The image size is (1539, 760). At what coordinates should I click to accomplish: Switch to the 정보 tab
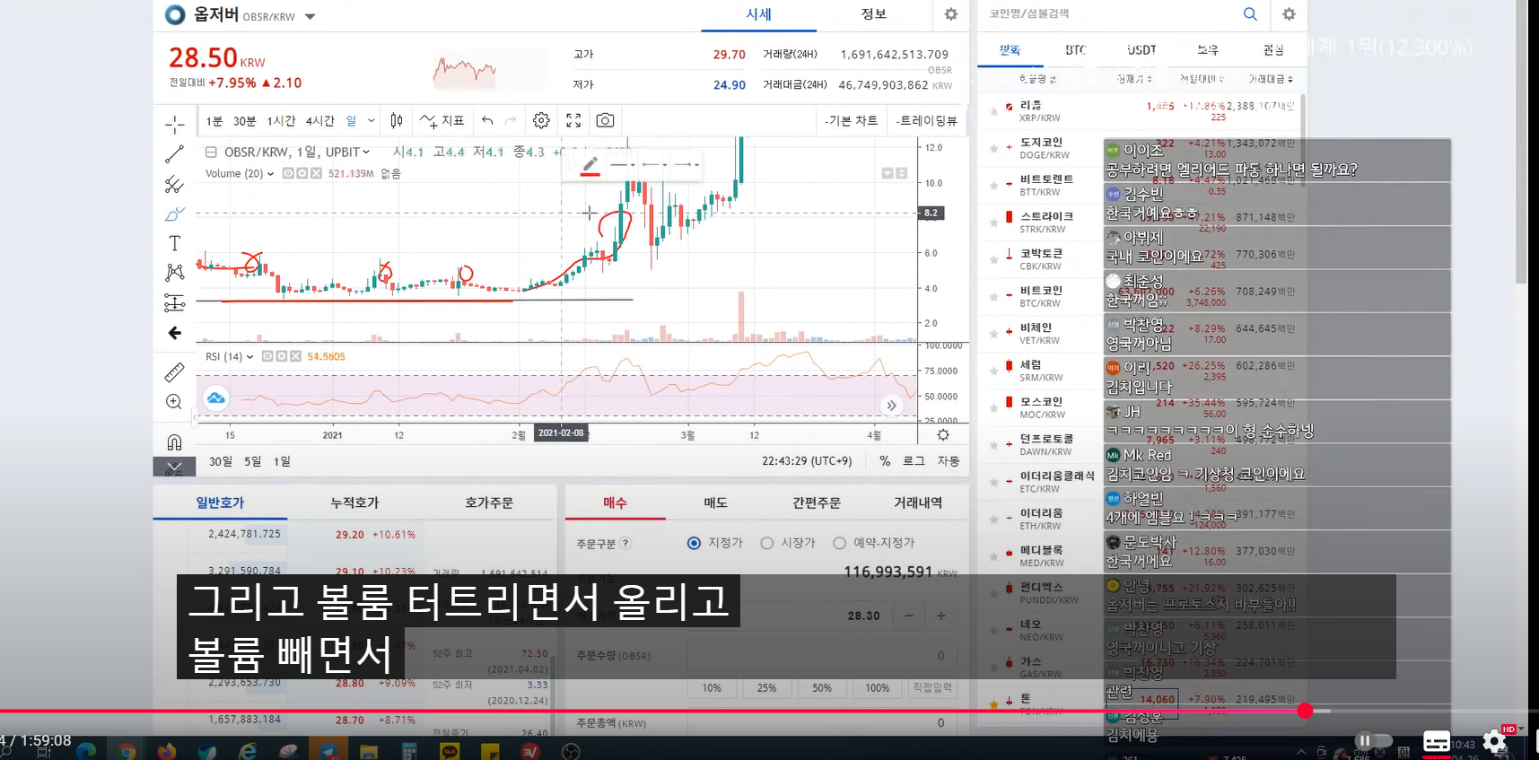click(873, 14)
